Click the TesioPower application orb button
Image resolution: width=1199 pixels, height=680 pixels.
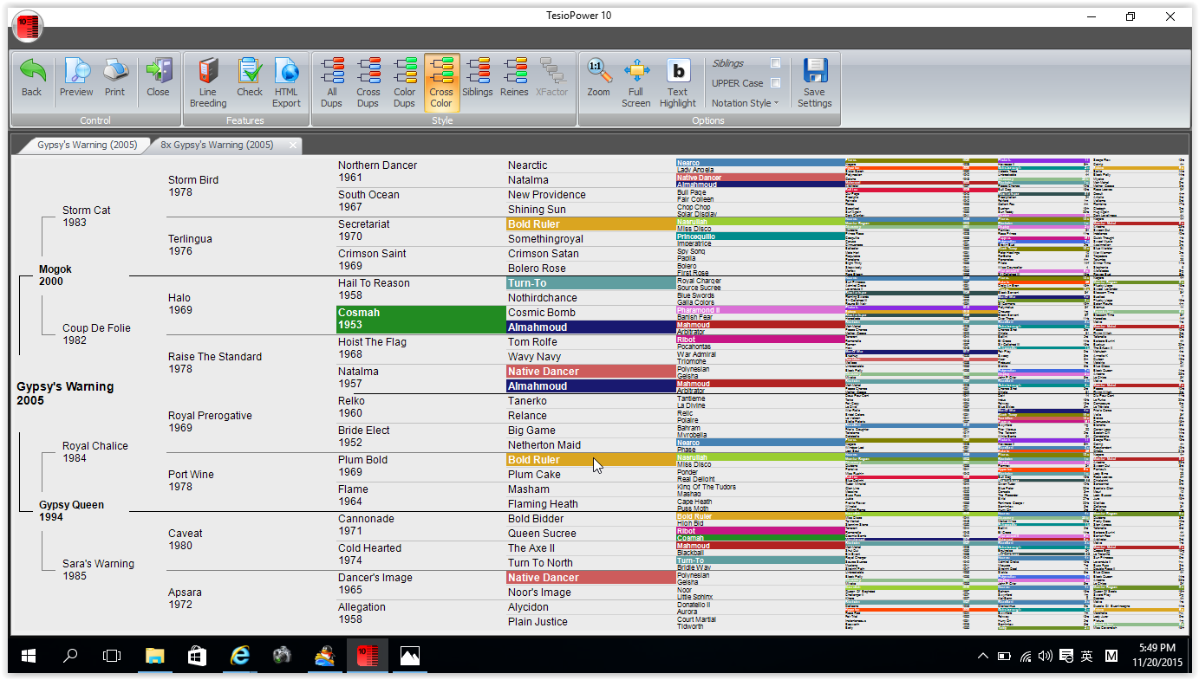(x=28, y=28)
